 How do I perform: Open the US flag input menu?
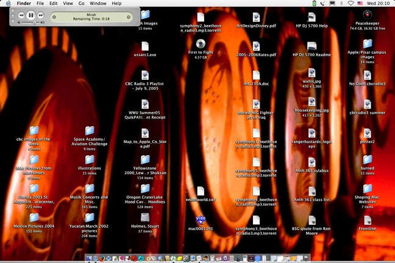[360, 3]
